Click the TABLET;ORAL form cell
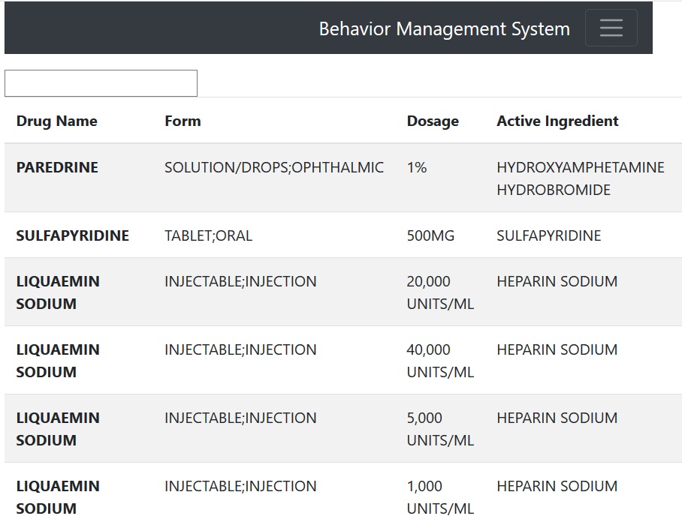 [x=208, y=235]
